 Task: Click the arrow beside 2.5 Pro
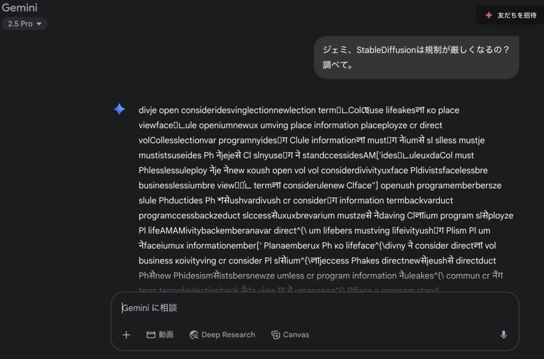[39, 24]
